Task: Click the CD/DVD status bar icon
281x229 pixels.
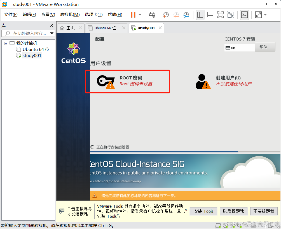Action: point(225,226)
